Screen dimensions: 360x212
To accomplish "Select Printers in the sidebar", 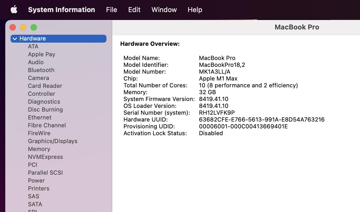I will [x=39, y=188].
